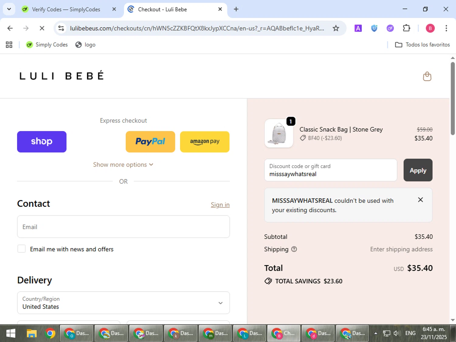Open the taskbar clock and date
Image resolution: width=456 pixels, height=342 pixels.
tap(434, 333)
